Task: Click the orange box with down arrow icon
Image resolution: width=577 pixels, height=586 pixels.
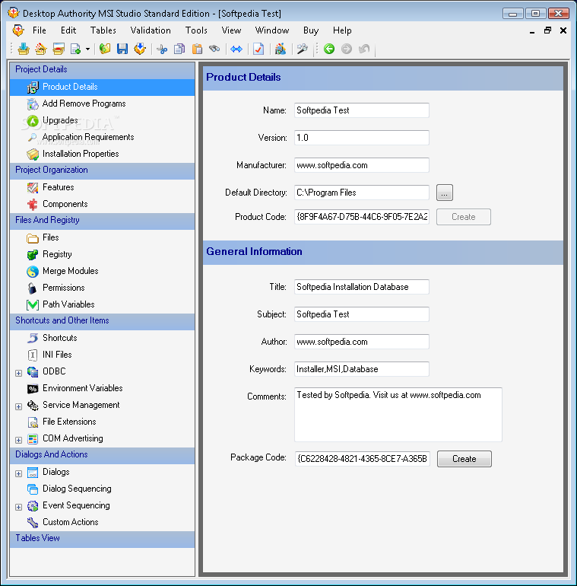Action: [140, 49]
